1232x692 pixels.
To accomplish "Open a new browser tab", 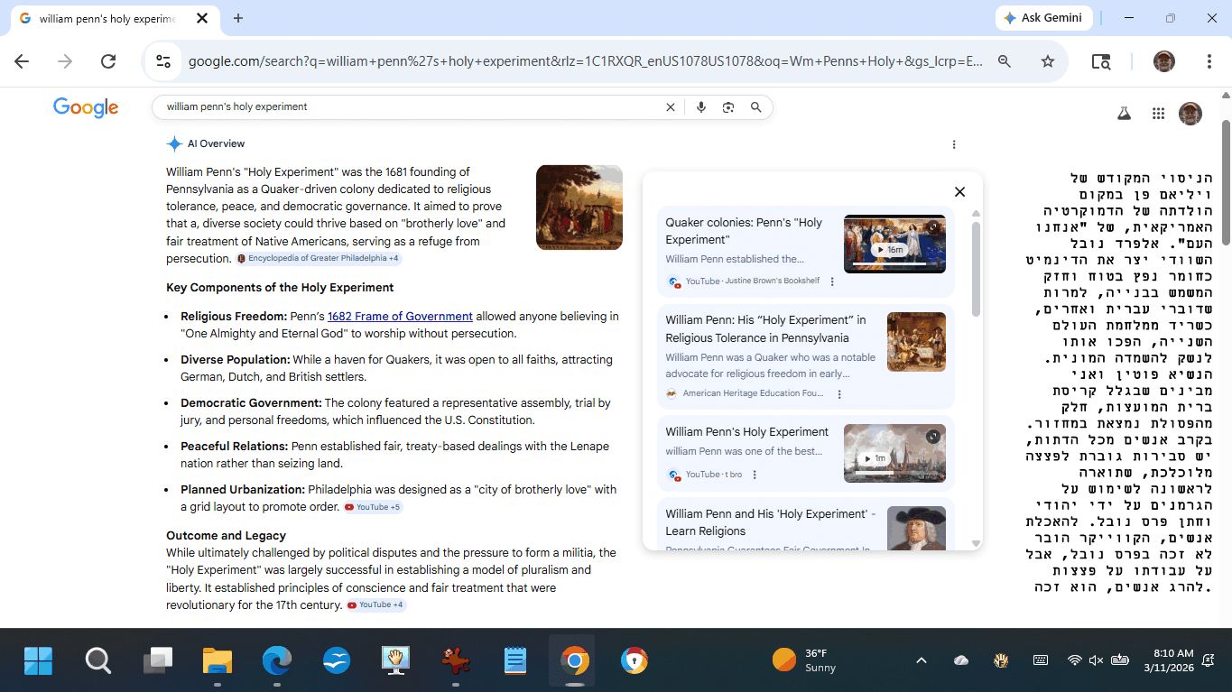I will pyautogui.click(x=238, y=18).
